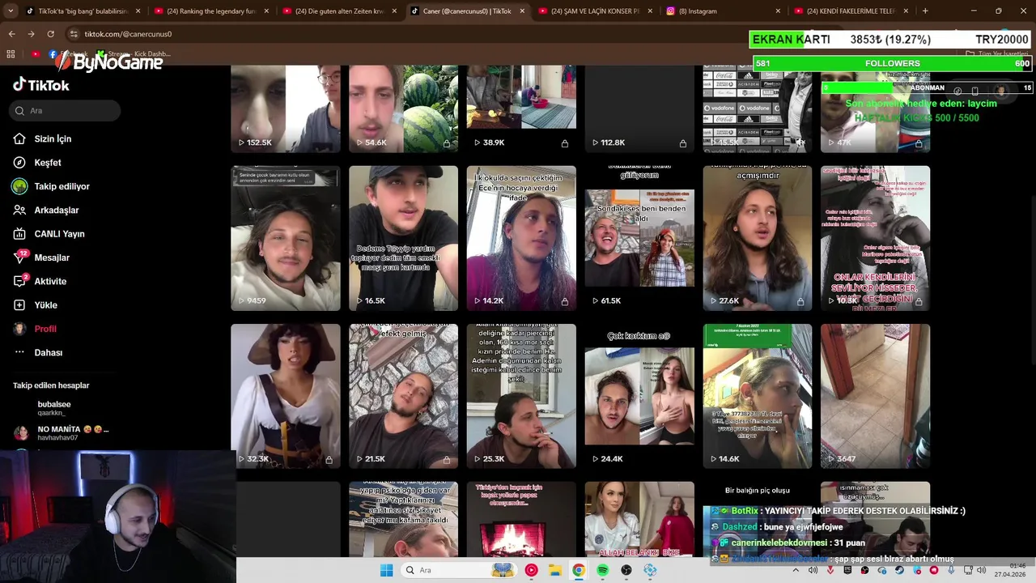Open video with 27.6K views

[x=757, y=238]
